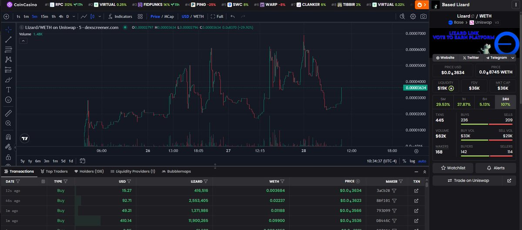
Task: Open the indicator templates grid icon
Action: pyautogui.click(x=140, y=17)
